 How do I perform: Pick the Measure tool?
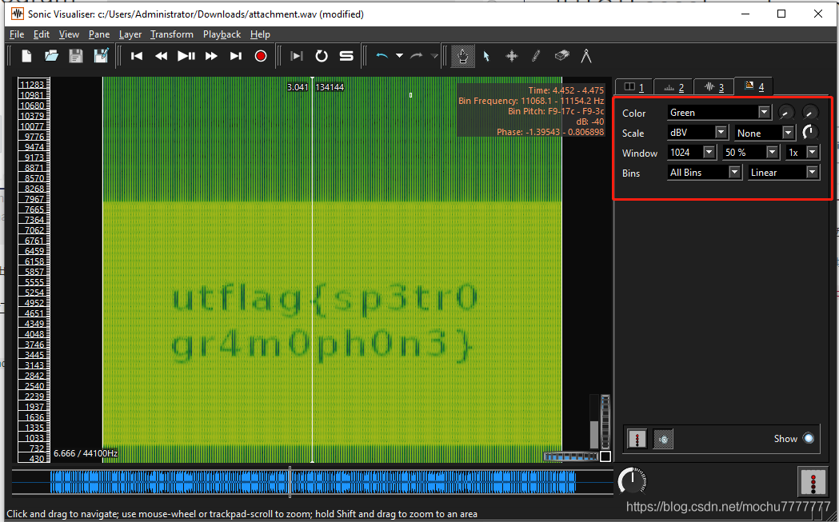(586, 56)
